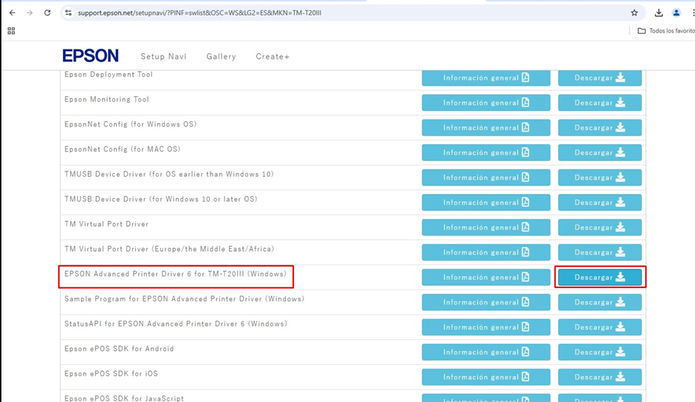The width and height of the screenshot is (695, 402).
Task: Open browser downloads icon
Action: point(659,13)
